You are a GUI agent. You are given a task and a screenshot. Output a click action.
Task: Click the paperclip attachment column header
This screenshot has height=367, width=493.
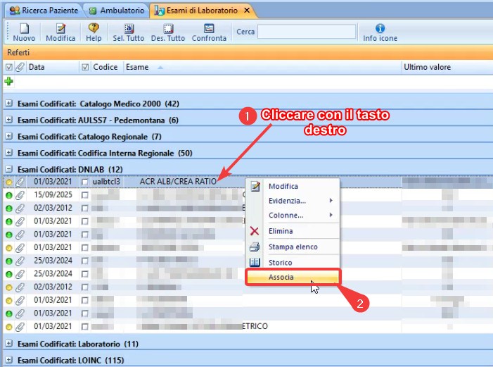point(20,67)
